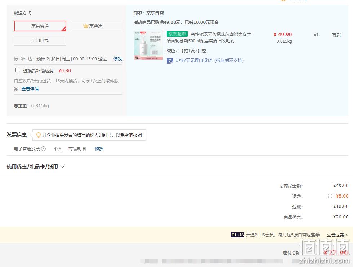Click the 7-day return badge icon

pos(170,61)
